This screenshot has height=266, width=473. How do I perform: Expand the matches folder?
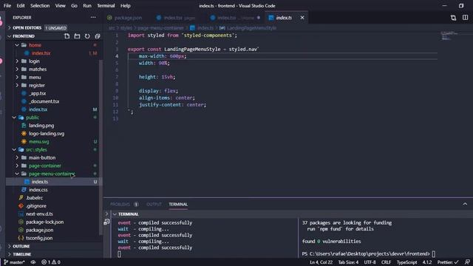[17, 69]
